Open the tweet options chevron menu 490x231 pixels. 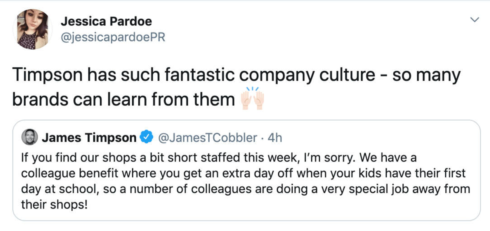pos(474,19)
